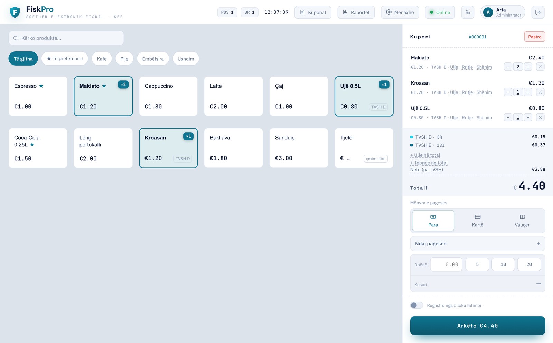The image size is (553, 343).
Task: Expand Ndaj pagesën section
Action: tap(478, 244)
